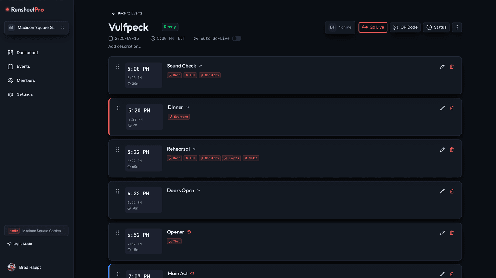Click the trash icon on the Opener row
Screen dimensions: 496x278
(x=452, y=233)
